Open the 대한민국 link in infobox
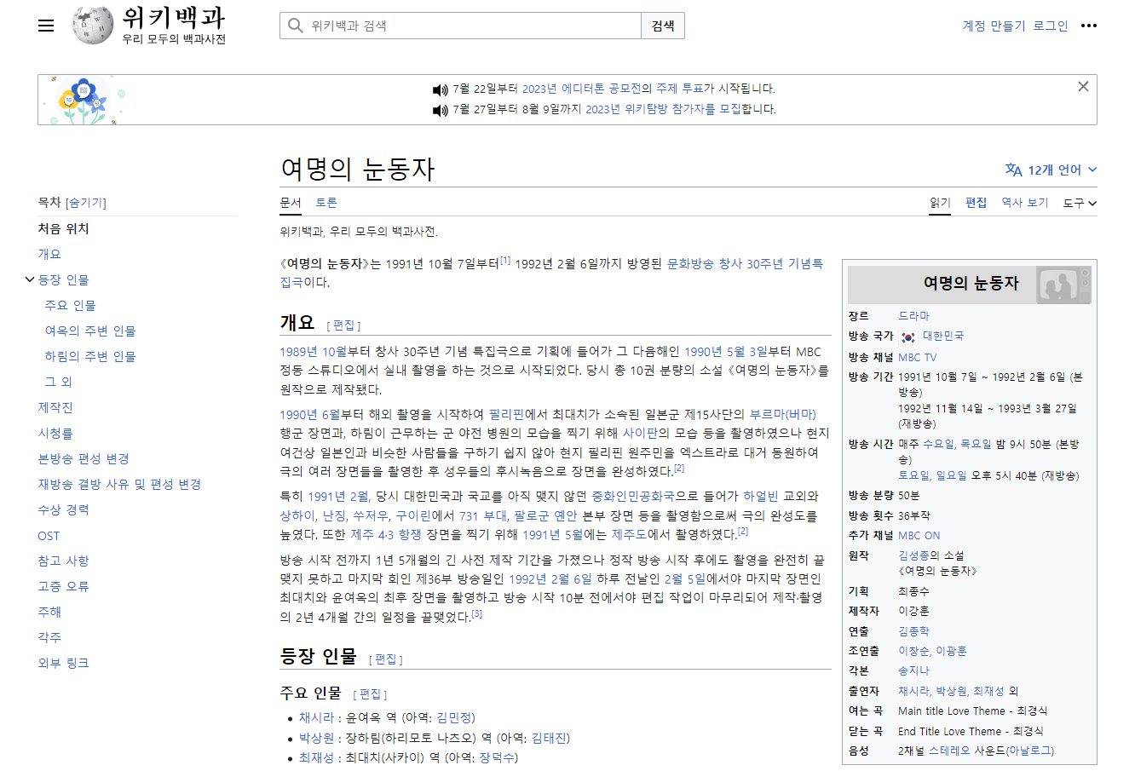This screenshot has width=1135, height=771. (943, 337)
